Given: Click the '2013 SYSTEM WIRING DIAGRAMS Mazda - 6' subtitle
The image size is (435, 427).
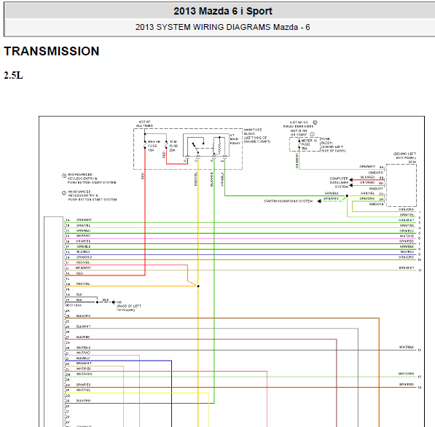Looking at the screenshot, I should click(222, 27).
